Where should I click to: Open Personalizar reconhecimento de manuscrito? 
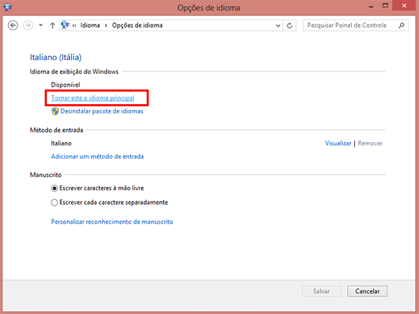point(112,222)
